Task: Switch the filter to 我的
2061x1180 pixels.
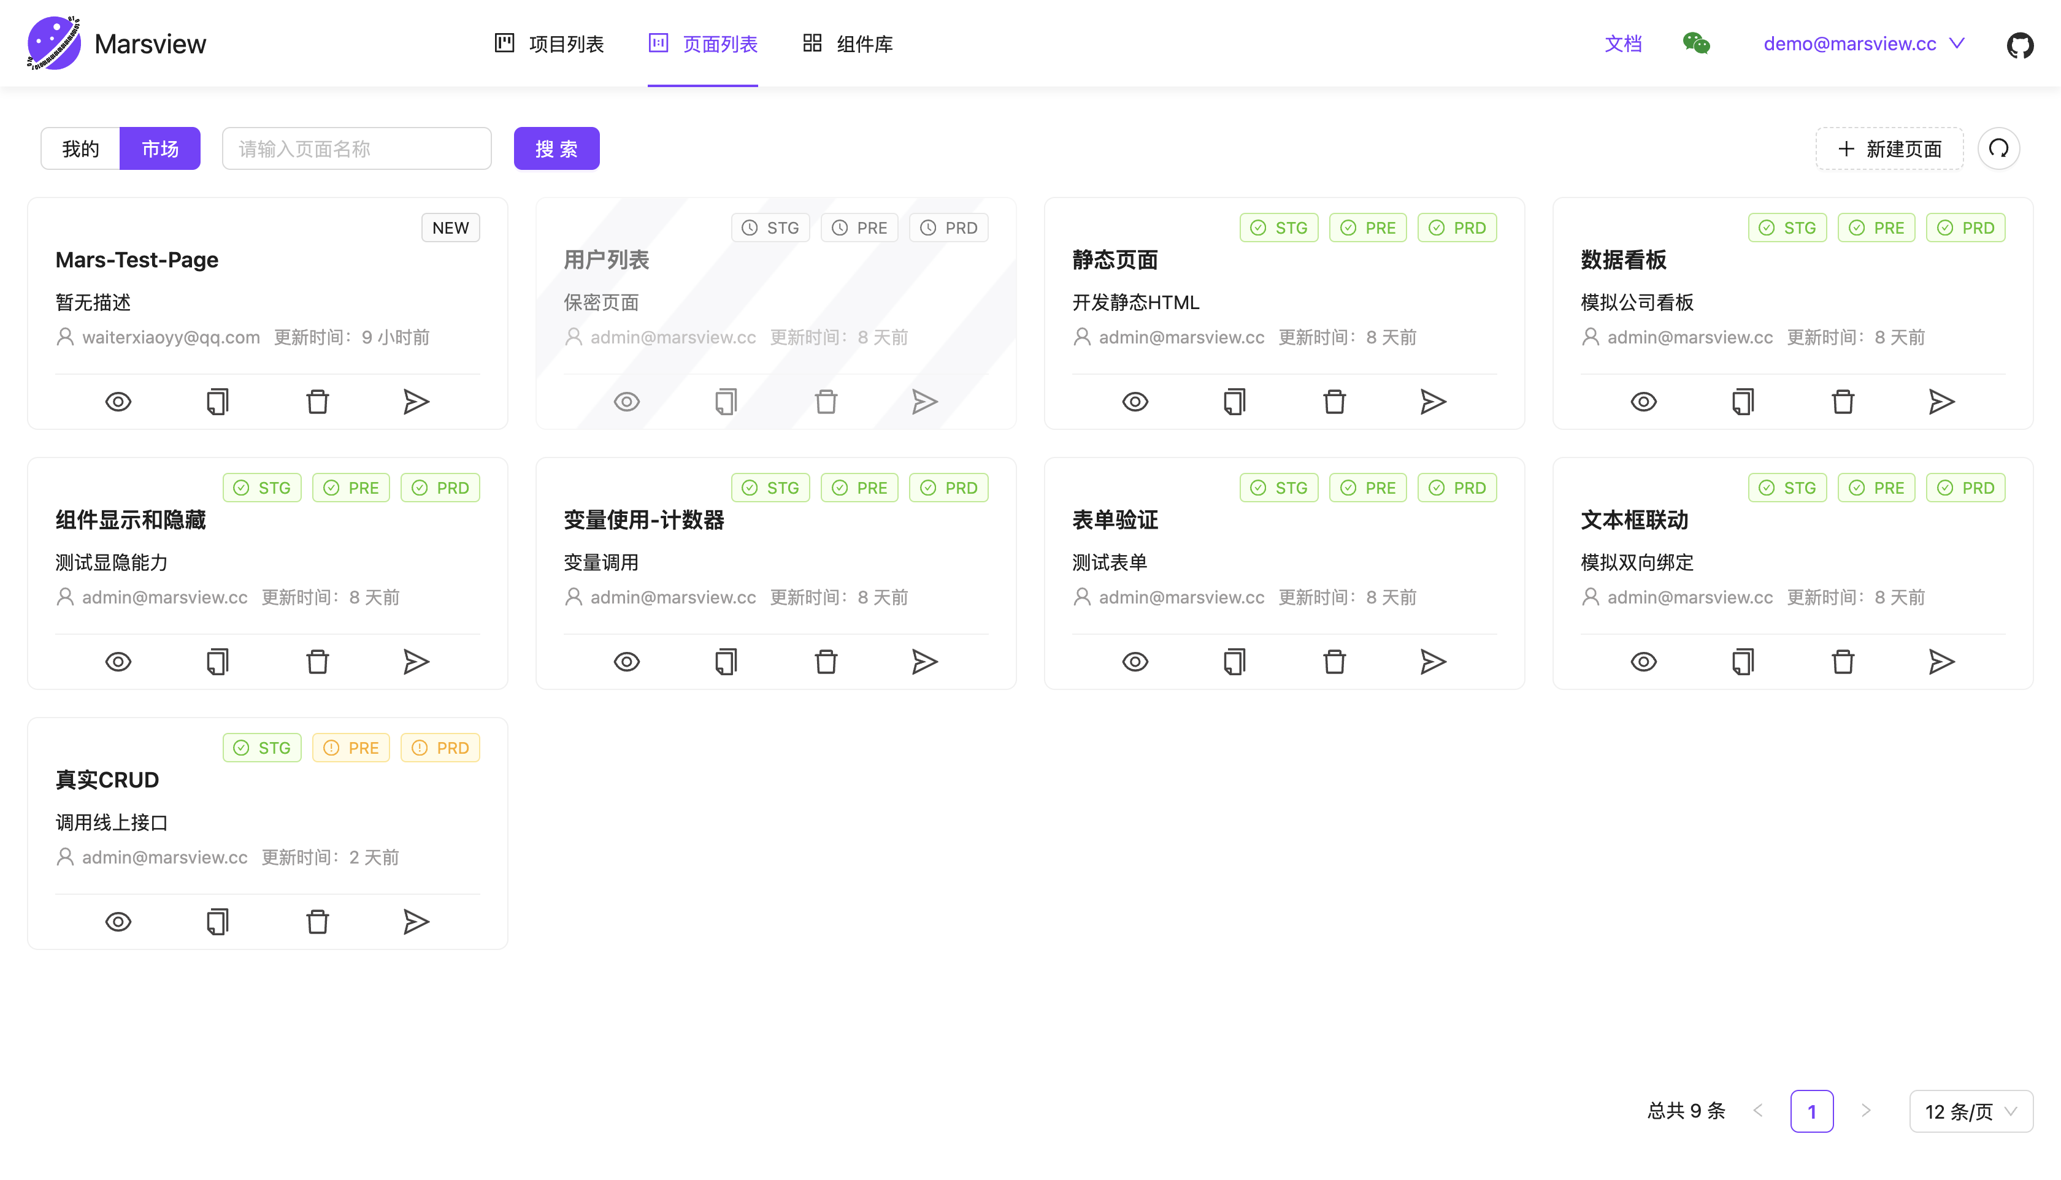Action: 80,148
